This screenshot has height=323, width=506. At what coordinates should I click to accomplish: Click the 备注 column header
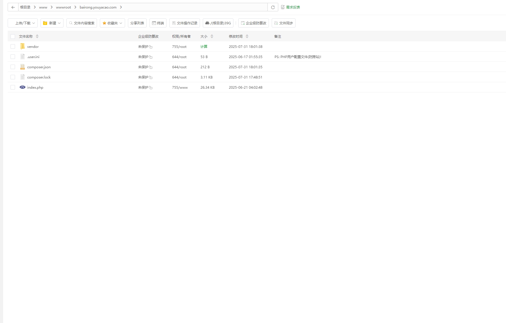click(x=278, y=37)
